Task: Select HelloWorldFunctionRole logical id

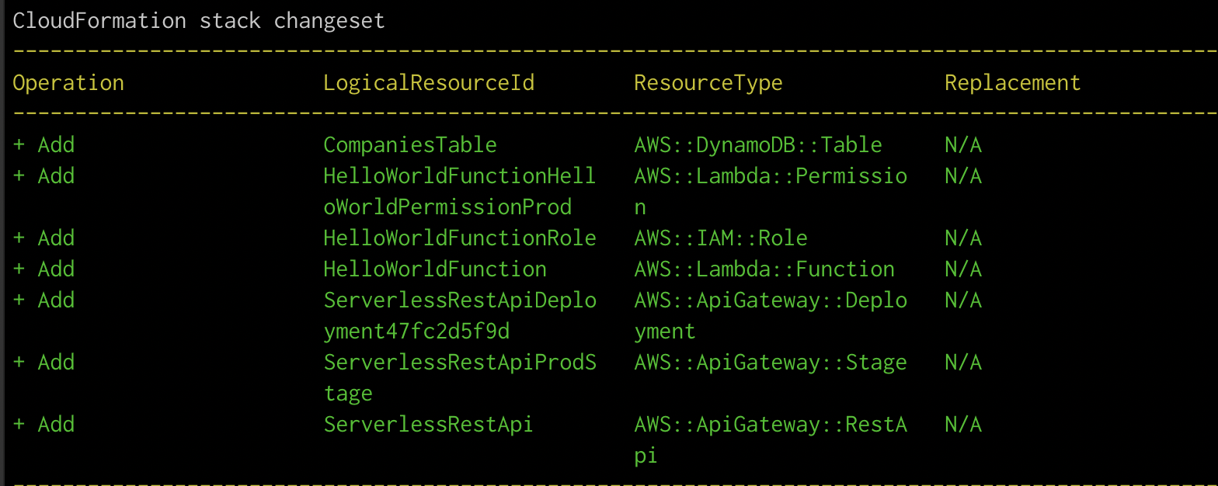Action: click(460, 238)
